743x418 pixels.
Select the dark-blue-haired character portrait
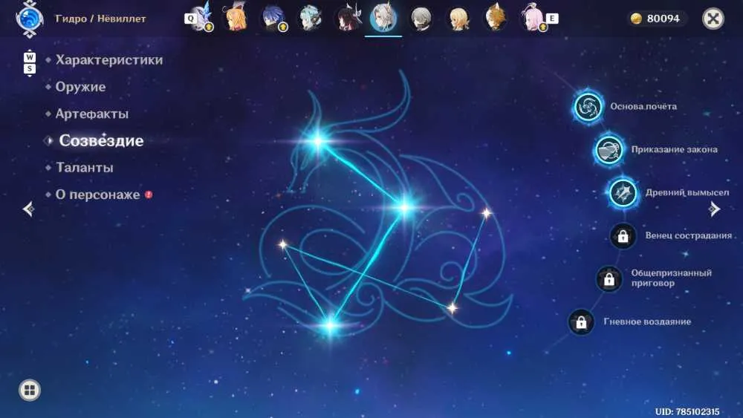[x=273, y=18]
